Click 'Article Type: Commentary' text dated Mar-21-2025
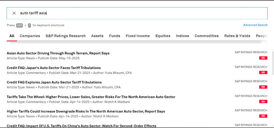 point(26,73)
